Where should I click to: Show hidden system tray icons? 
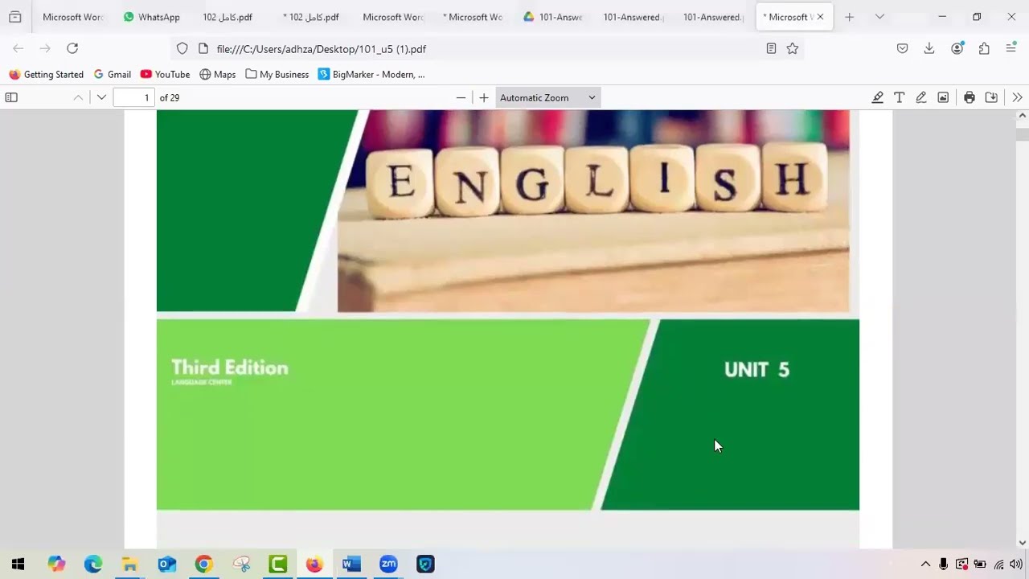point(925,565)
